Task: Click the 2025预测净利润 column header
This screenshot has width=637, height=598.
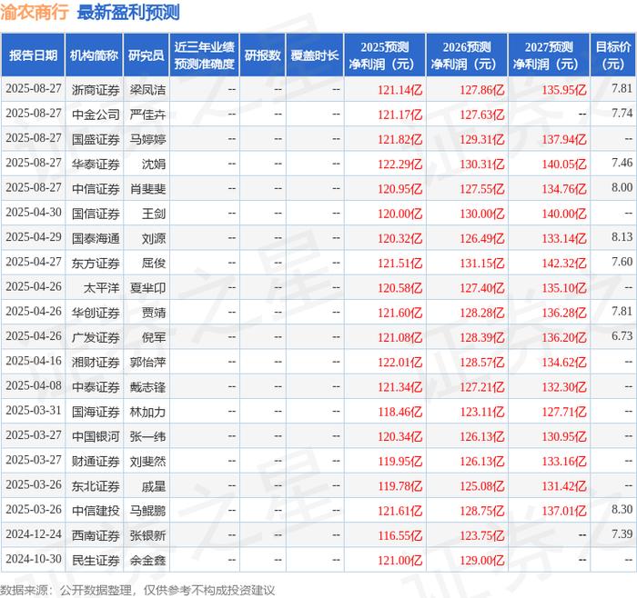Action: click(385, 55)
